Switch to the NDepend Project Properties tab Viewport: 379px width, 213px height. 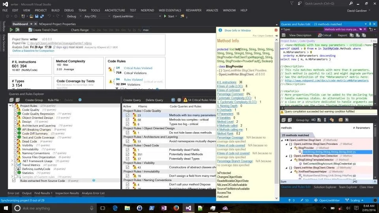pos(57,24)
